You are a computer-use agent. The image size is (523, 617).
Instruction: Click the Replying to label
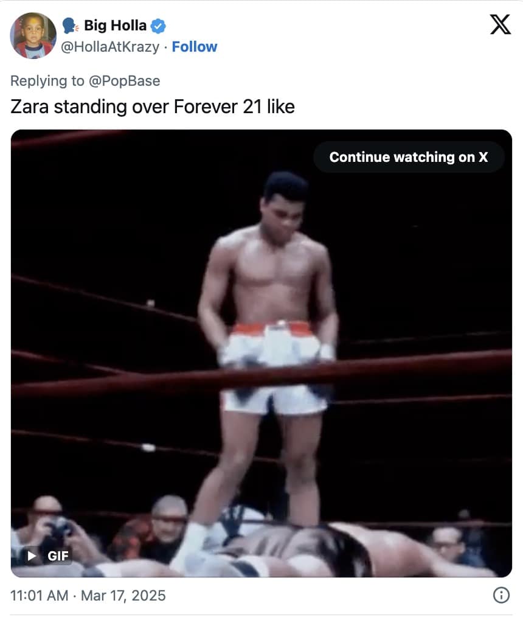pos(47,81)
